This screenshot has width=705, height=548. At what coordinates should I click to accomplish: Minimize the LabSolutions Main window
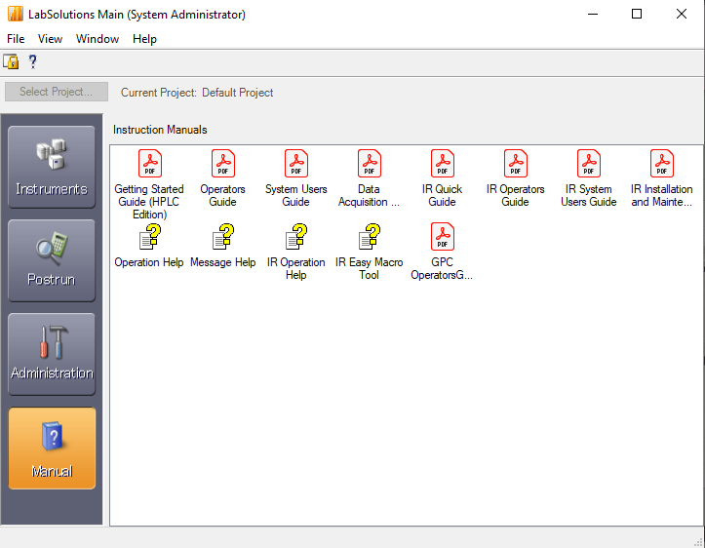[593, 14]
